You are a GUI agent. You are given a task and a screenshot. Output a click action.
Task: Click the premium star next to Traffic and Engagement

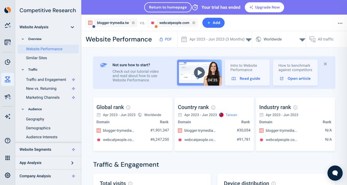coord(74,80)
